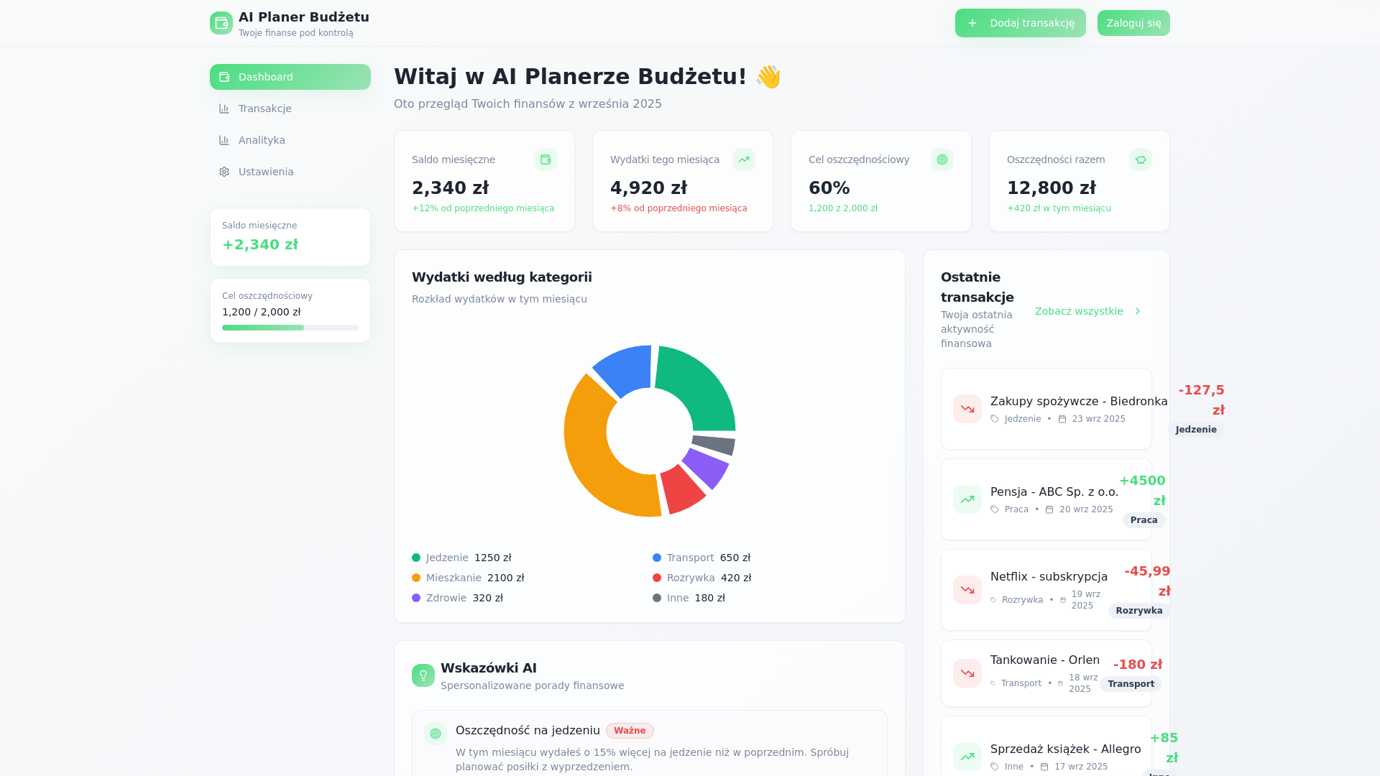Click the Jedzenie badge on Biedronka transaction

click(1196, 430)
